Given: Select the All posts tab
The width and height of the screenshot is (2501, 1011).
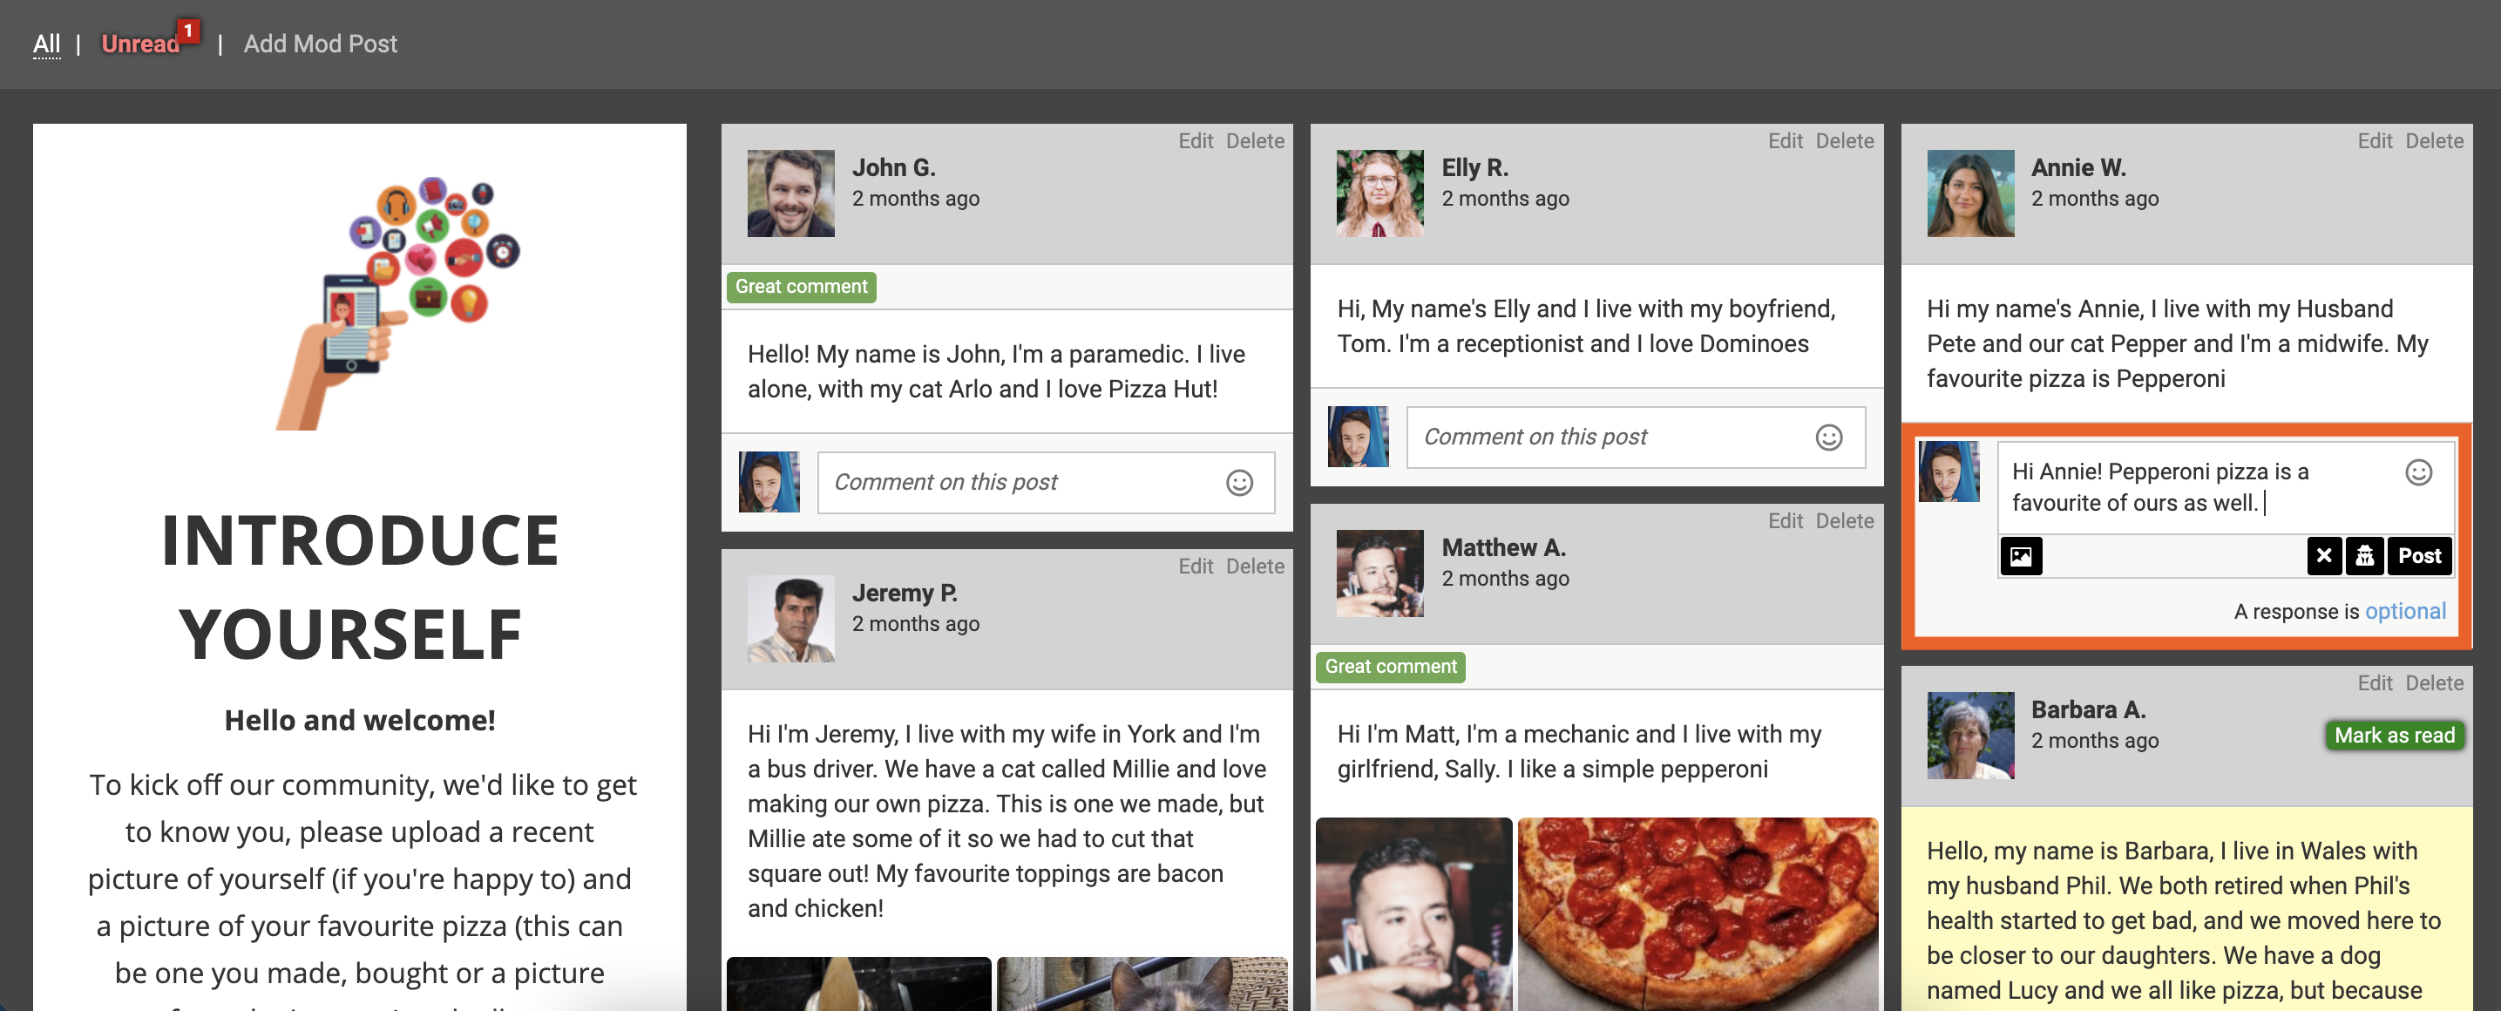Looking at the screenshot, I should point(45,44).
